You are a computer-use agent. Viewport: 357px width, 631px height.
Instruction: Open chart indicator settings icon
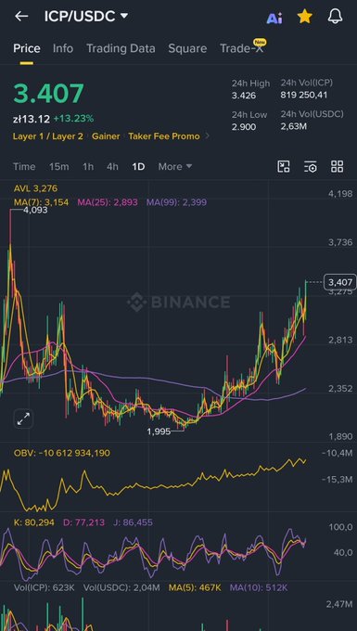[x=311, y=167]
